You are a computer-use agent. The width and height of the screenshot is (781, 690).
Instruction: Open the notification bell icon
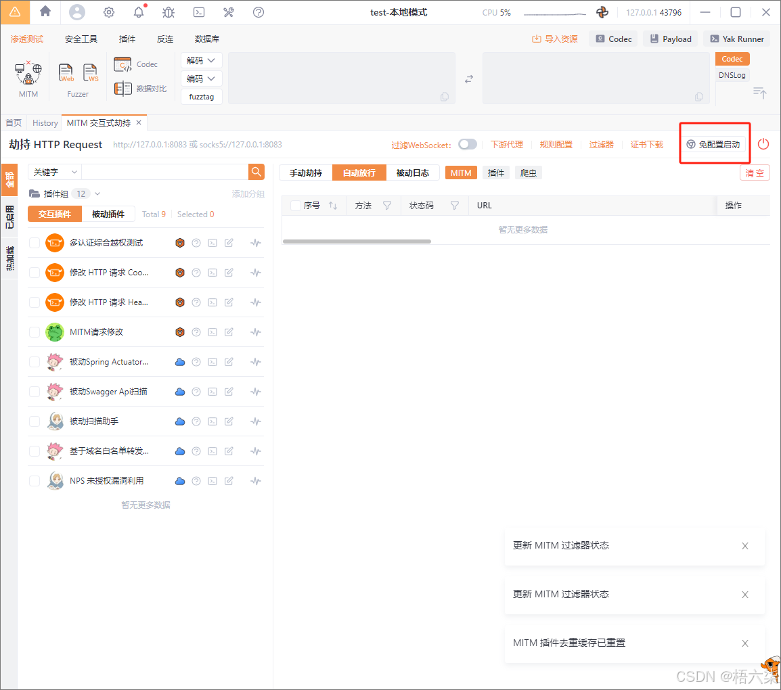coord(139,12)
